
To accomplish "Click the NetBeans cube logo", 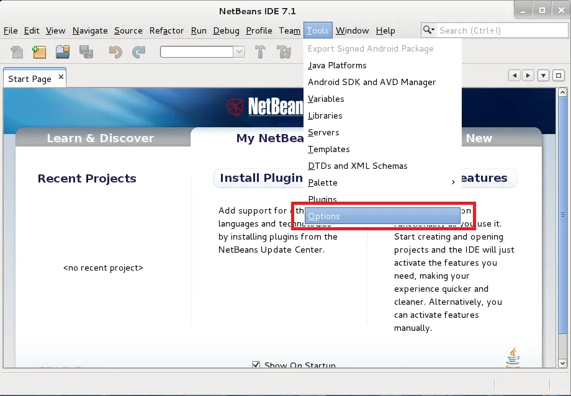I will point(235,107).
